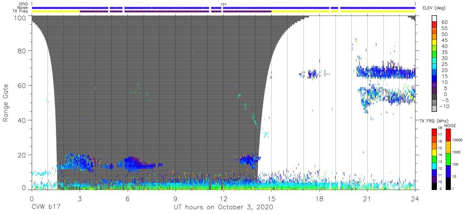Click the CVW b17 radar label

tap(45, 207)
